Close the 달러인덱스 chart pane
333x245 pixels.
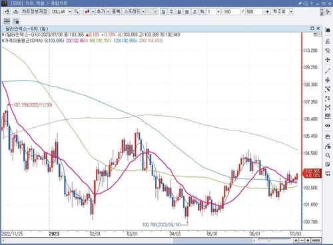tap(318, 29)
